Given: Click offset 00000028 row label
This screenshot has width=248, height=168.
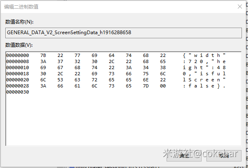Looking at the screenshot, I should point(18,86).
